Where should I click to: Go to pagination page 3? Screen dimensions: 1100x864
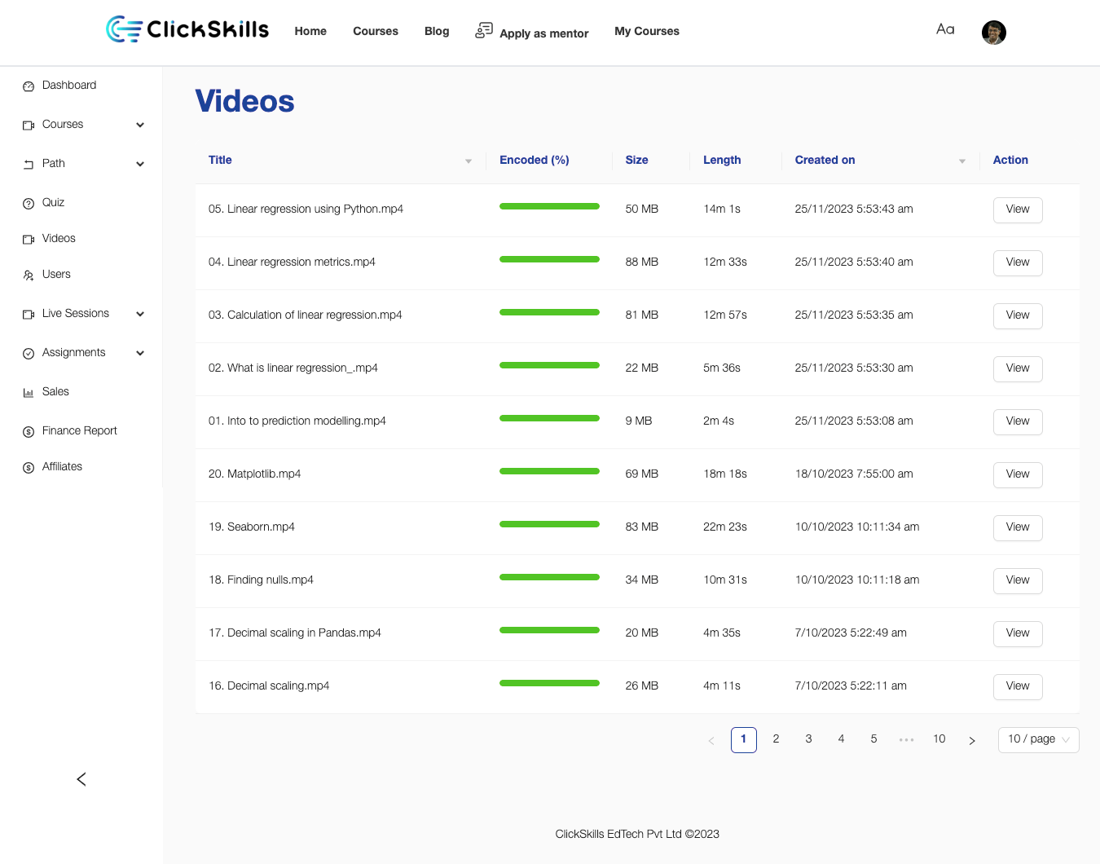pos(808,738)
